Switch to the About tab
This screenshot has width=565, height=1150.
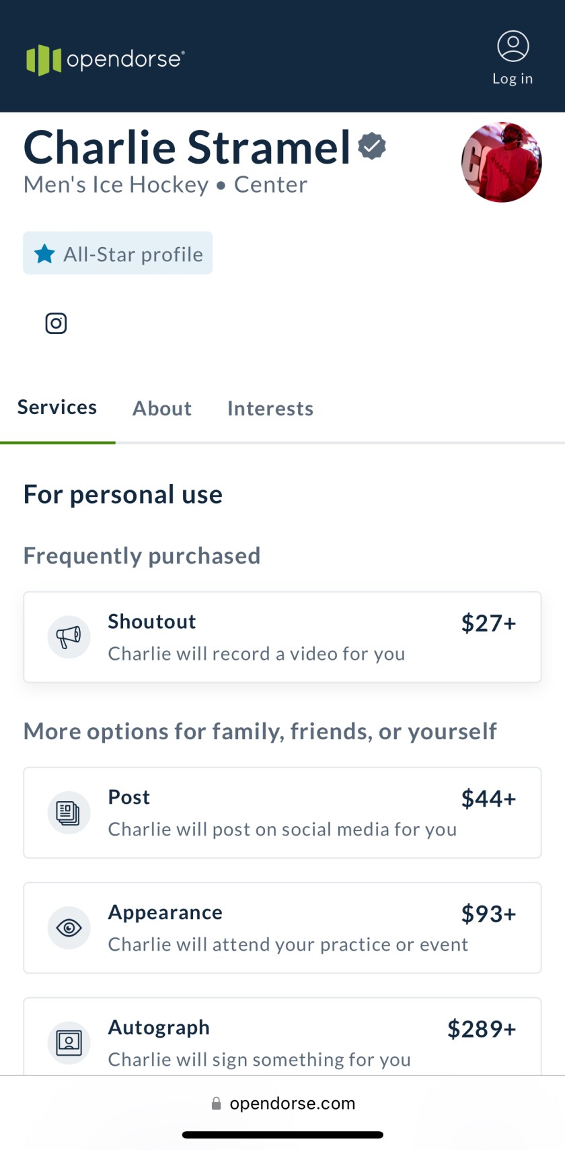point(161,408)
